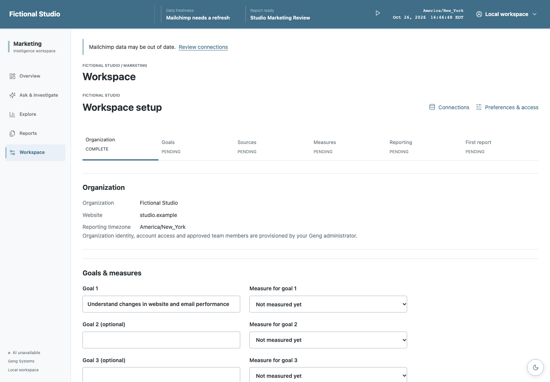This screenshot has height=382, width=550.
Task: Select the Sources setup step tab
Action: coord(272,147)
